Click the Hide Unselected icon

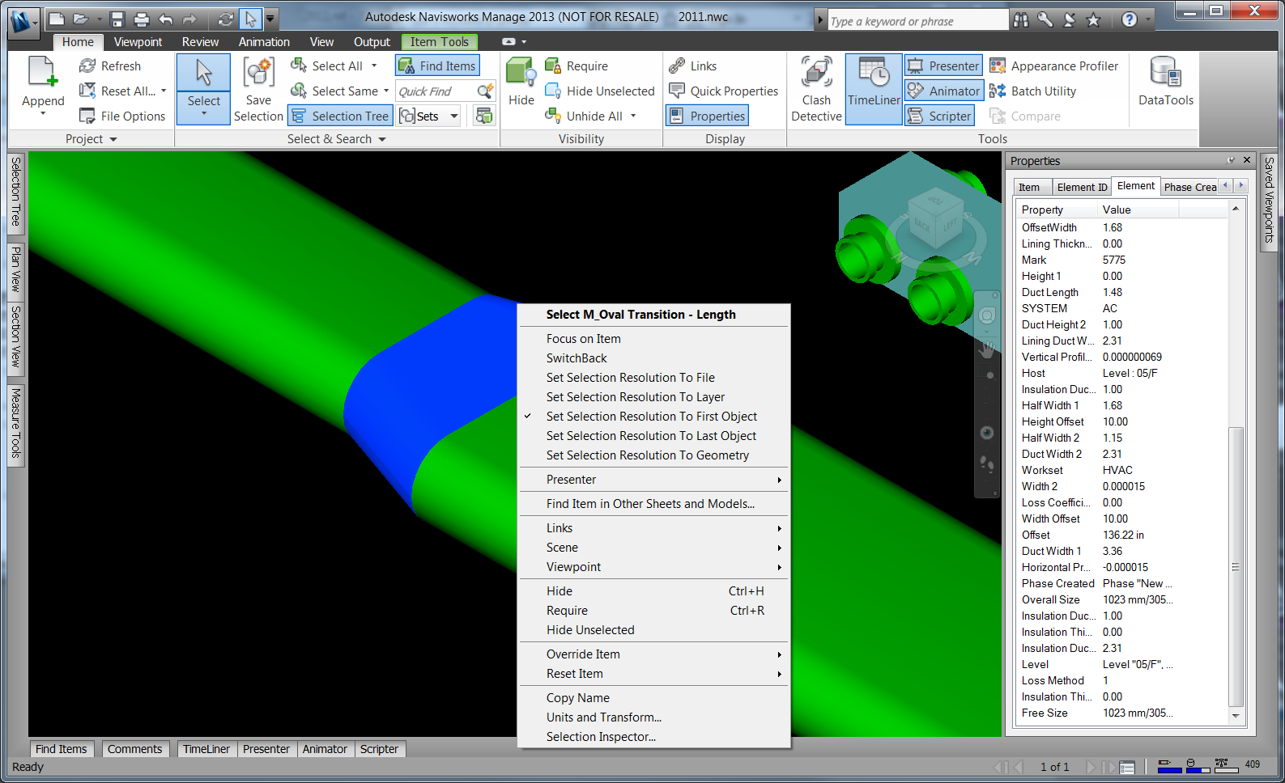tap(553, 91)
